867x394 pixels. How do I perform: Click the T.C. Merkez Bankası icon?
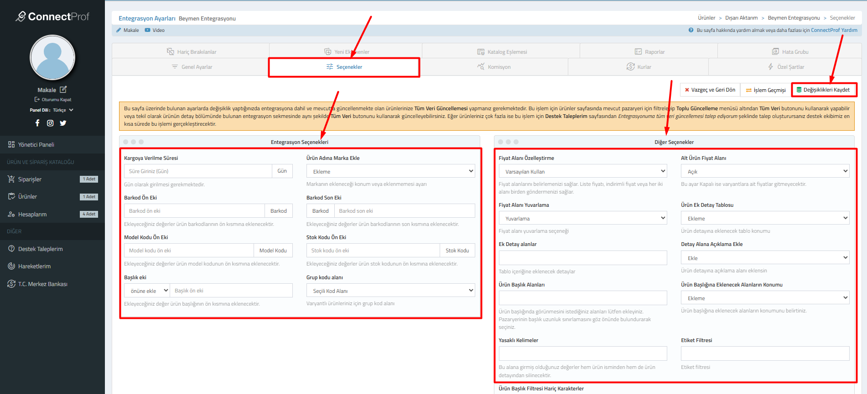[11, 284]
